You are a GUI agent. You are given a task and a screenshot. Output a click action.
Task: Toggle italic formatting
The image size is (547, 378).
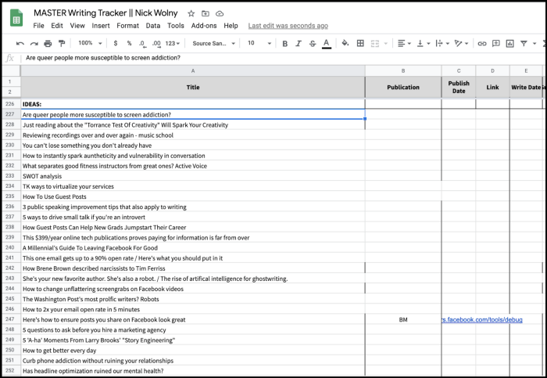(x=299, y=44)
